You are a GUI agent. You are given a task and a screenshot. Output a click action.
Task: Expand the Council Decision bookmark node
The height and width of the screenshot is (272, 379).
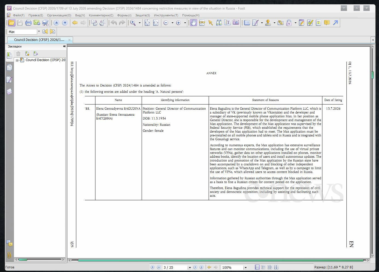[x=17, y=60]
